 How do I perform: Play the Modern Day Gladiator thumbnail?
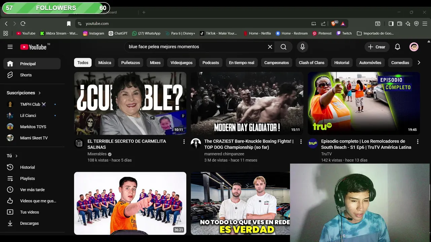247,103
